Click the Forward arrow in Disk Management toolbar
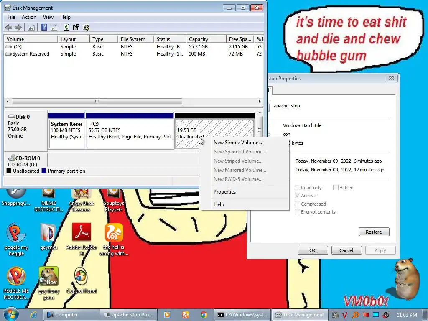 point(18,27)
